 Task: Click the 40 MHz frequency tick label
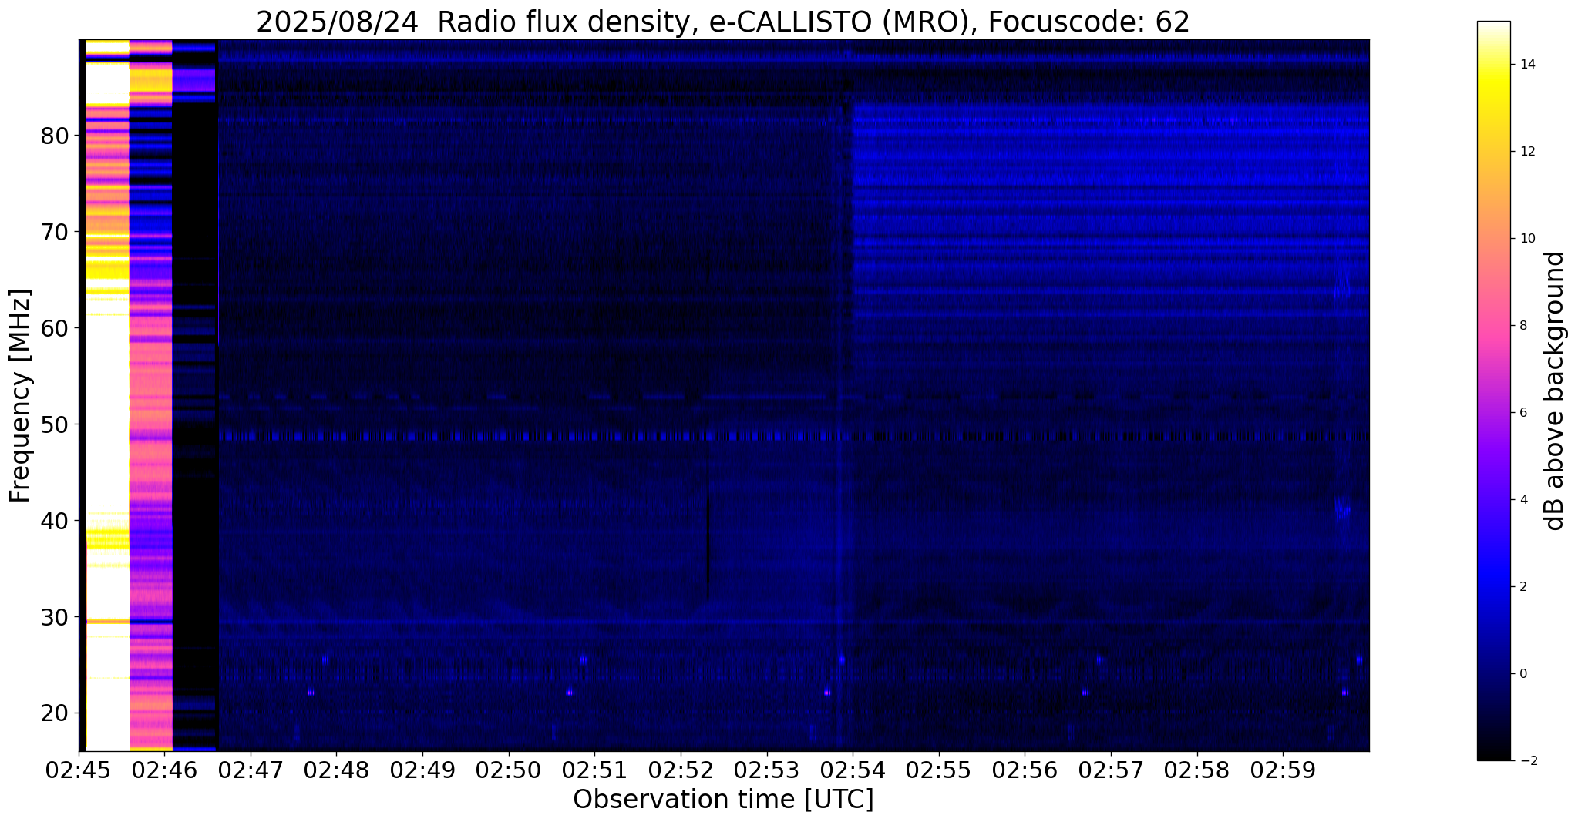coord(55,521)
